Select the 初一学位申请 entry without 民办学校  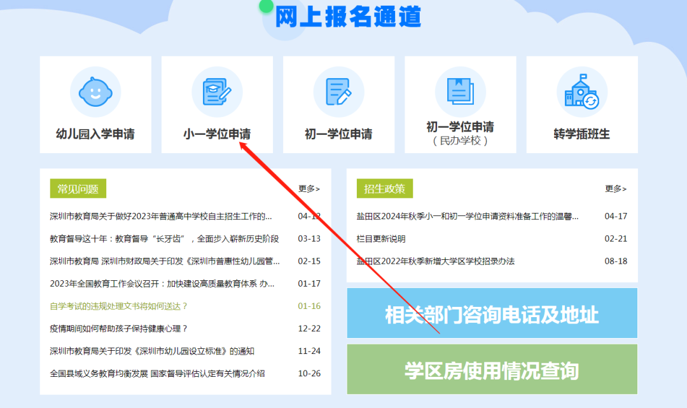coord(338,134)
